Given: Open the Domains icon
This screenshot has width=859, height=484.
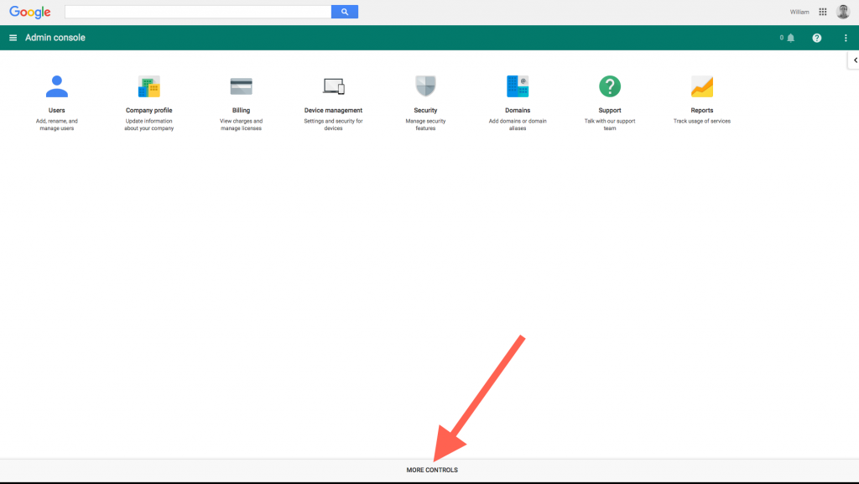Looking at the screenshot, I should 518,86.
